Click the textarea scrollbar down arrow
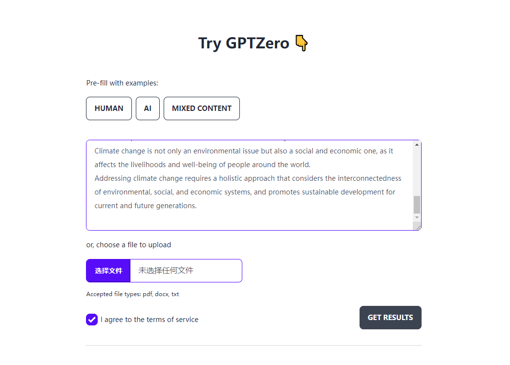 pos(417,217)
